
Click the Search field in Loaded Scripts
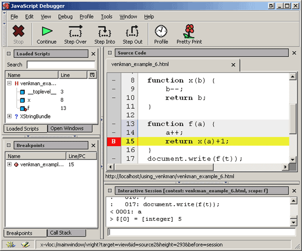click(61, 65)
